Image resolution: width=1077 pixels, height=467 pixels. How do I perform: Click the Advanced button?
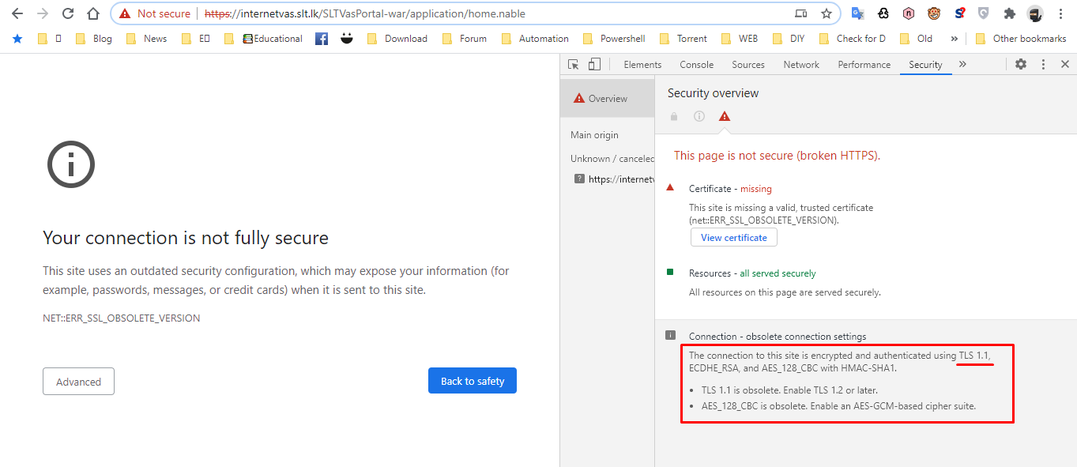point(78,382)
